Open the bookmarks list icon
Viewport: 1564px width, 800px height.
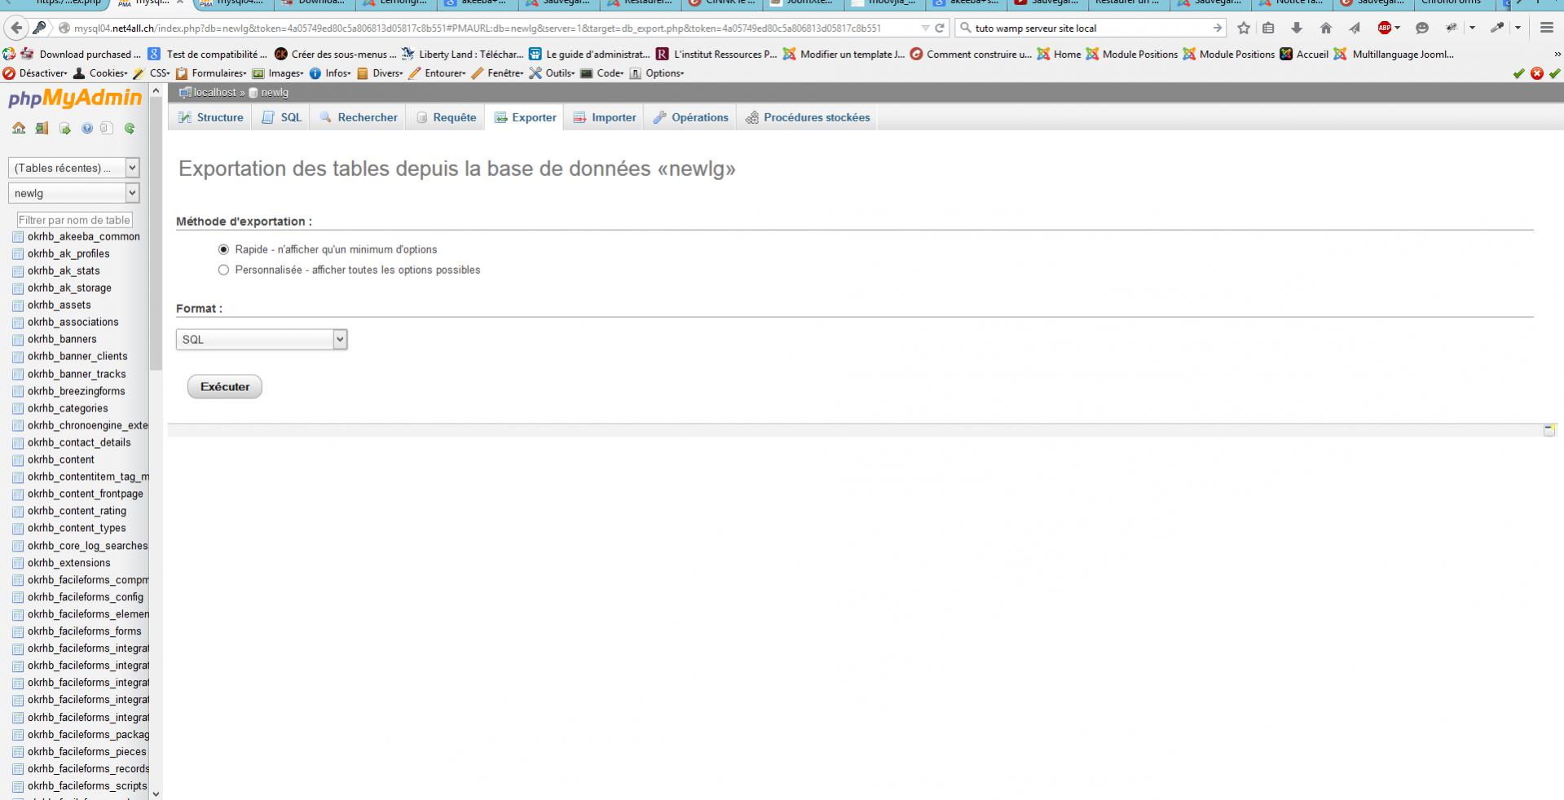click(x=1268, y=28)
